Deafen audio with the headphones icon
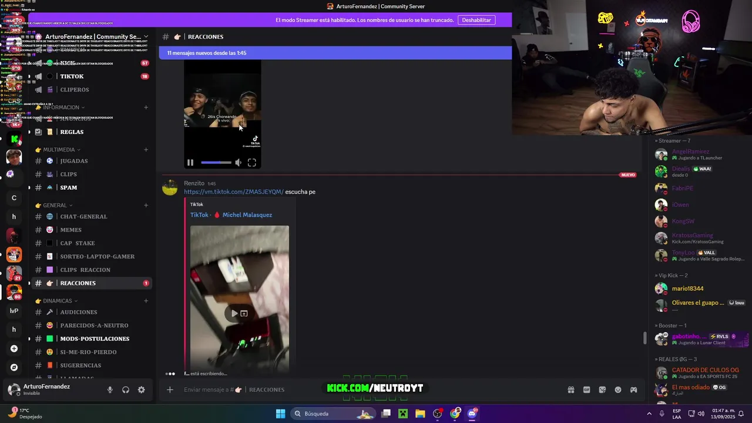 click(x=126, y=390)
